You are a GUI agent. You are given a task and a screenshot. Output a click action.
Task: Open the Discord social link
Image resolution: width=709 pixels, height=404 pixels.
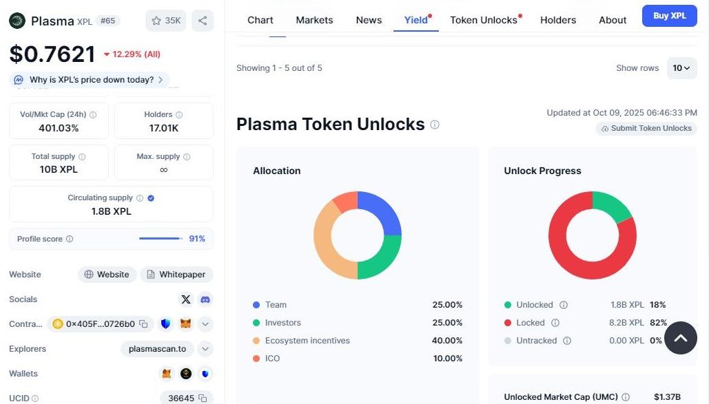[x=205, y=299]
